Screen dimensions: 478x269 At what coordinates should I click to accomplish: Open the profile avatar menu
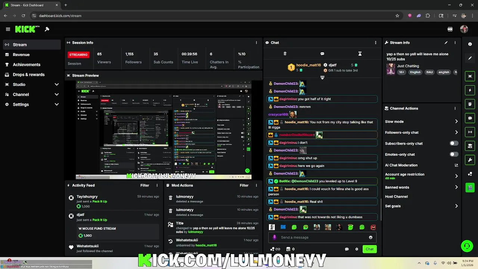click(x=464, y=29)
